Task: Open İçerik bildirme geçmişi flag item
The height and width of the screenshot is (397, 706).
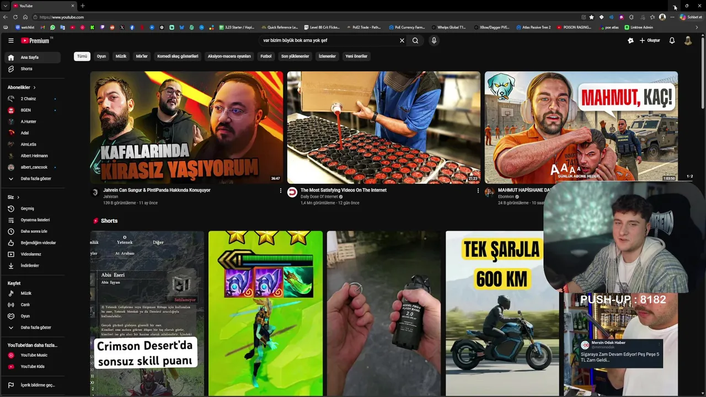Action: point(32,385)
